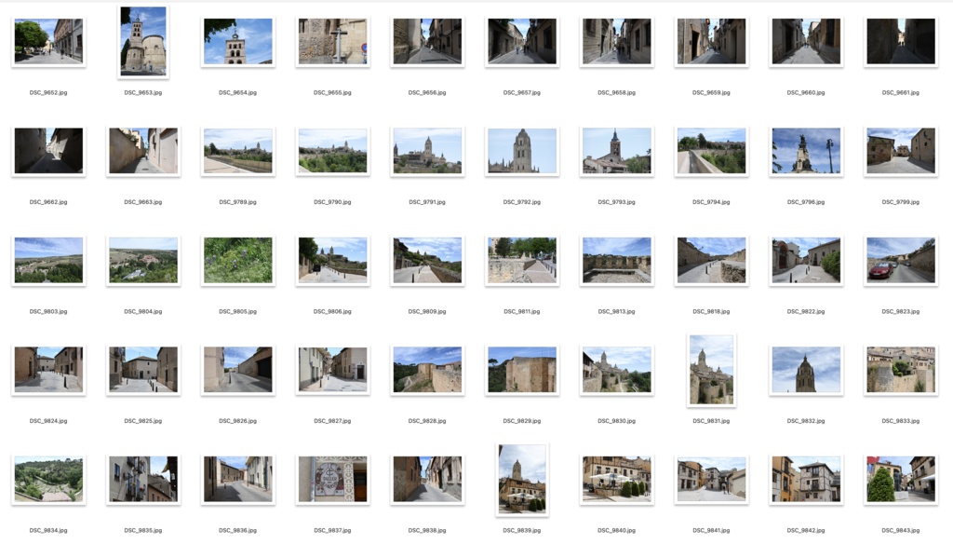Screen dimensions: 953x544
Task: Select the DSC_9792.jpg tower close-up thumbnail
Action: pos(522,151)
